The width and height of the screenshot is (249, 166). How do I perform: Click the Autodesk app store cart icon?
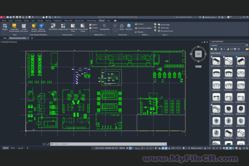pos(219,17)
